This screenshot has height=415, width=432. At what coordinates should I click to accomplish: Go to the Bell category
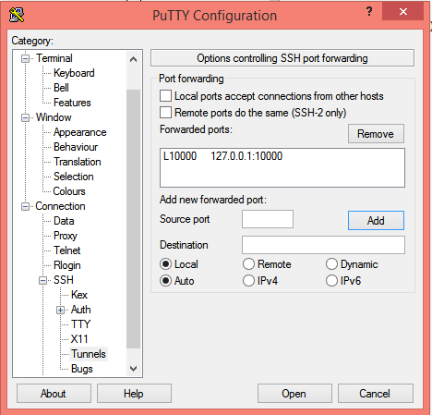tap(61, 88)
